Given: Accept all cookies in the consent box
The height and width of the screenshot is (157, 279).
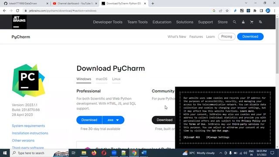Looking at the screenshot, I should click(x=192, y=137).
